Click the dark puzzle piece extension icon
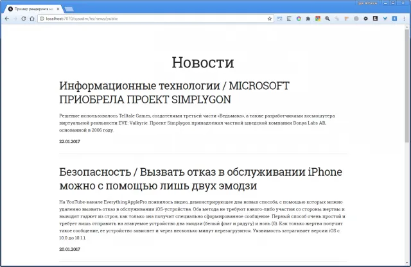Image resolution: width=411 pixels, height=267 pixels. [308, 19]
